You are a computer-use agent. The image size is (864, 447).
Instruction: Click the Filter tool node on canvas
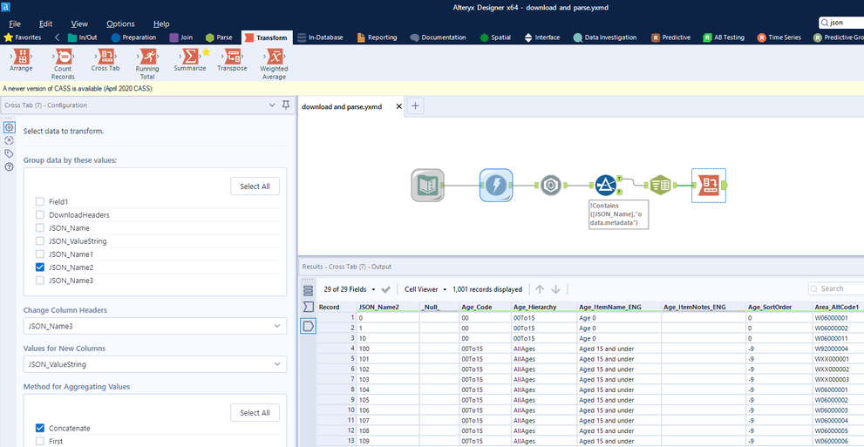[605, 186]
